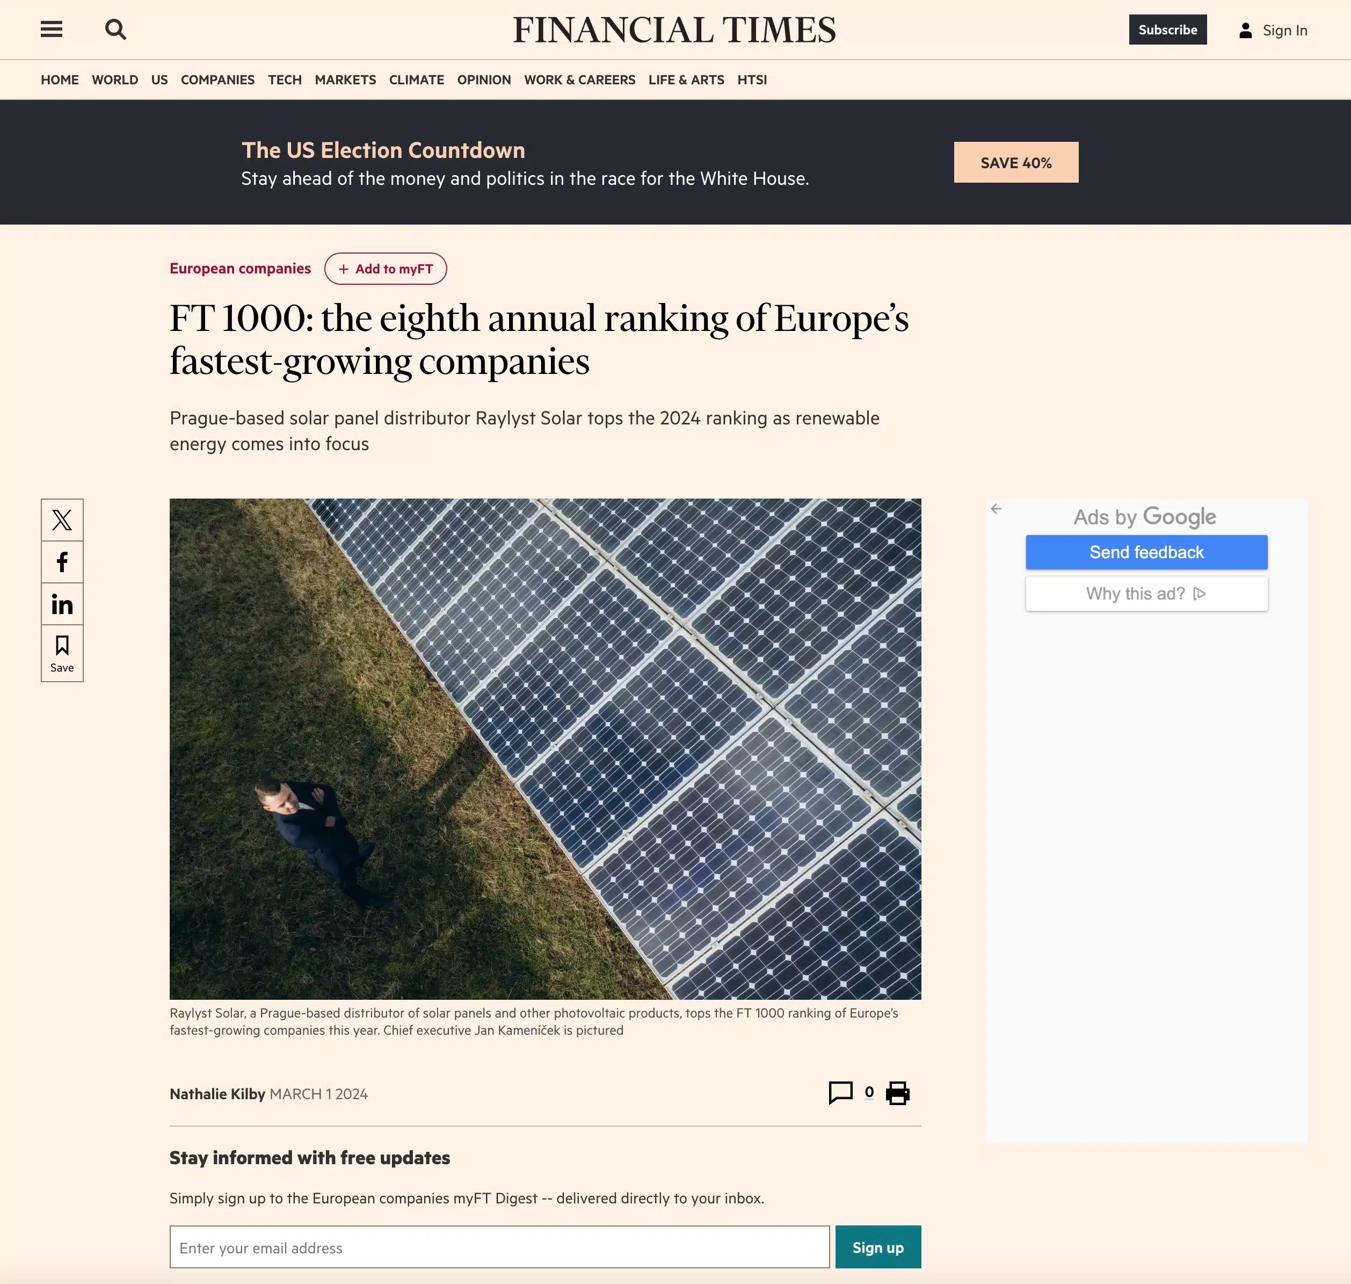This screenshot has width=1351, height=1284.
Task: Click the SAVE 40% promotion button
Action: [1016, 162]
